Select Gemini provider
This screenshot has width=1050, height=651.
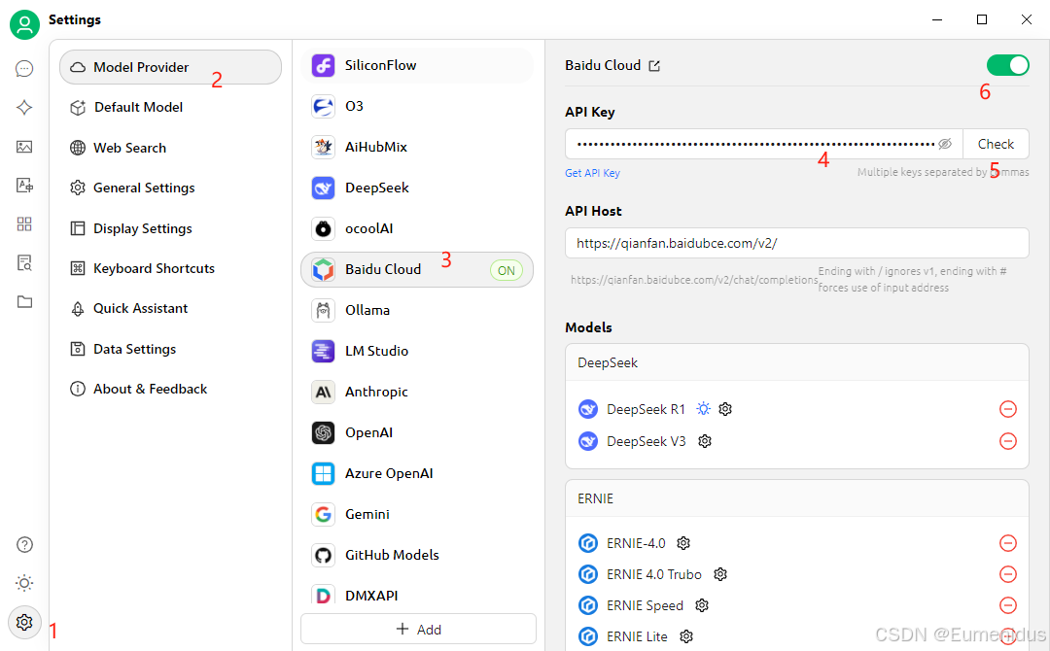point(417,514)
